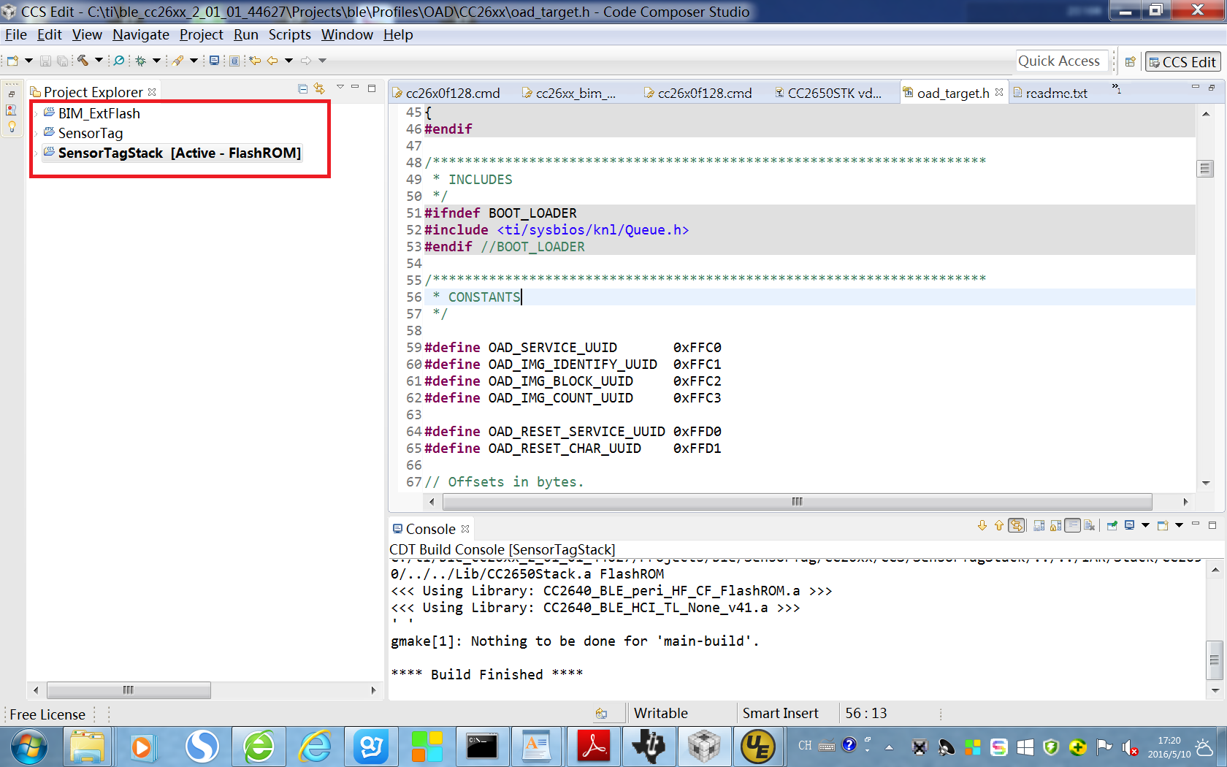Image resolution: width=1227 pixels, height=767 pixels.
Task: Open the command prompt taskbar icon
Action: pos(482,747)
